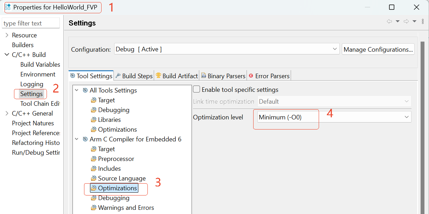Open the Optimization level dropdown
Viewport: 429px width, 214px height.
pos(334,117)
